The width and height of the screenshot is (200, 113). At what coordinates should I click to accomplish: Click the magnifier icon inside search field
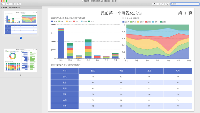click(x=172, y=4)
